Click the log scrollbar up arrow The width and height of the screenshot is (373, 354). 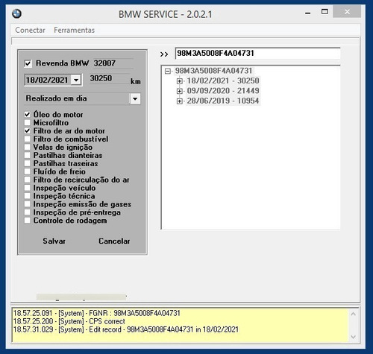click(354, 314)
